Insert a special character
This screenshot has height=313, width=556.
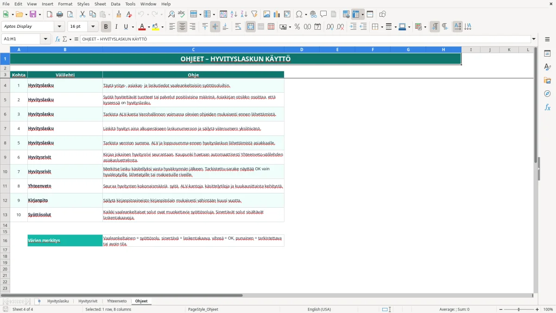click(x=299, y=14)
